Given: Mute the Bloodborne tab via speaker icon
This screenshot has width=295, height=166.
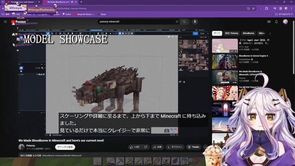Looking at the screenshot, I should (x=72, y=2).
